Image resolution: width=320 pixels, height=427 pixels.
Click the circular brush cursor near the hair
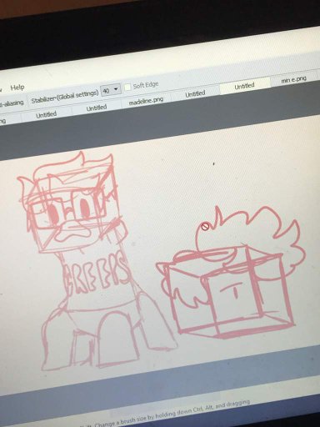tap(205, 227)
